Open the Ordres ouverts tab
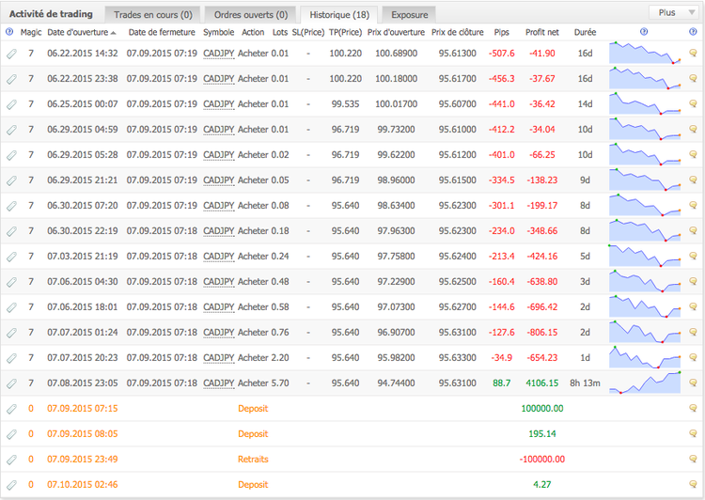The height and width of the screenshot is (500, 705). point(251,15)
